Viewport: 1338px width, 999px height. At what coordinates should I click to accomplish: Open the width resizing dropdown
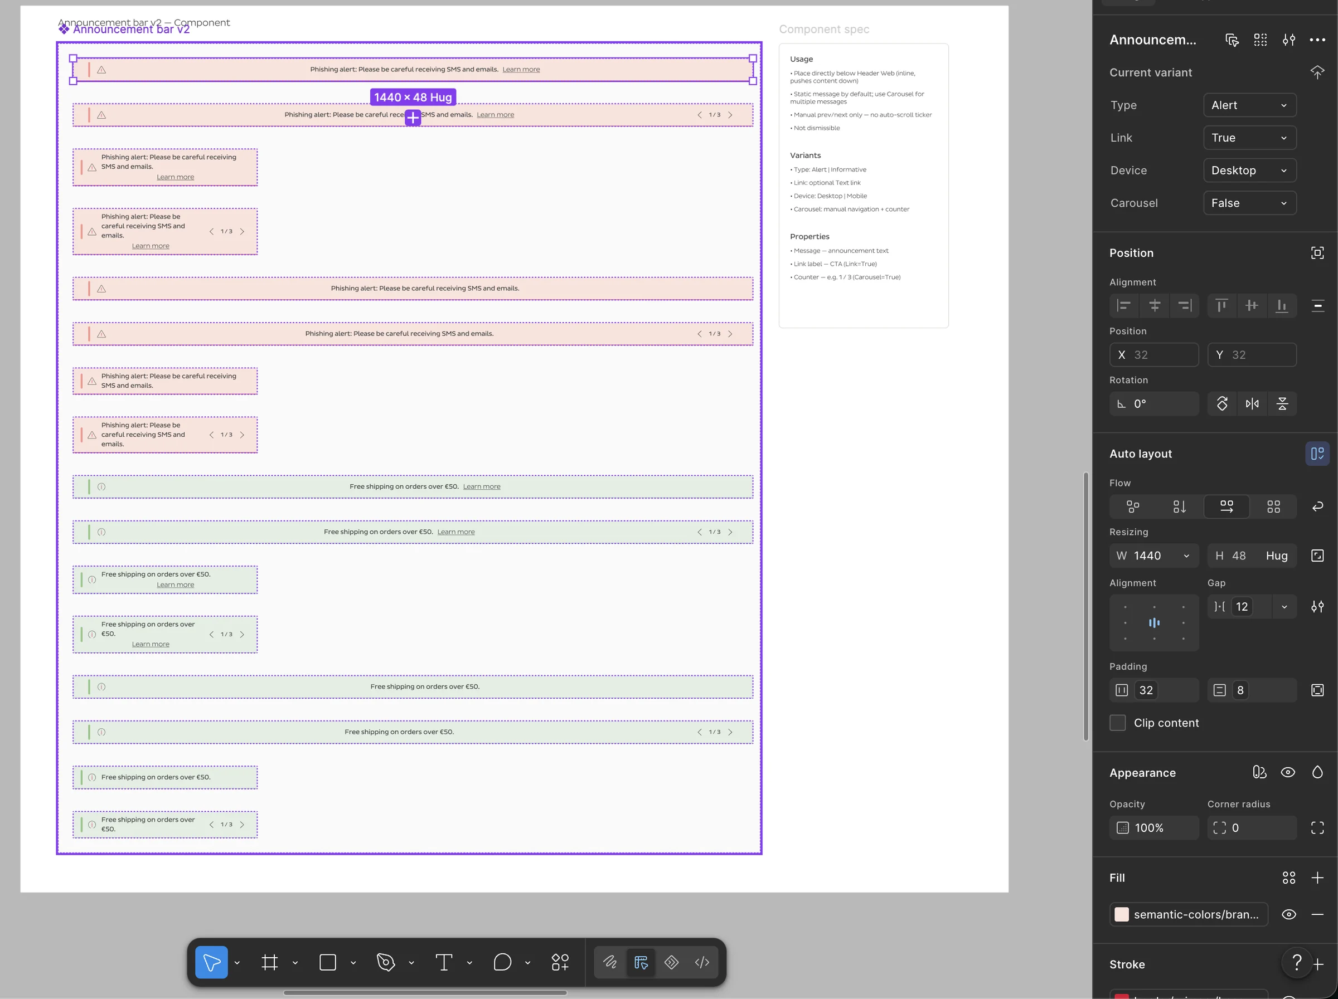click(1187, 556)
